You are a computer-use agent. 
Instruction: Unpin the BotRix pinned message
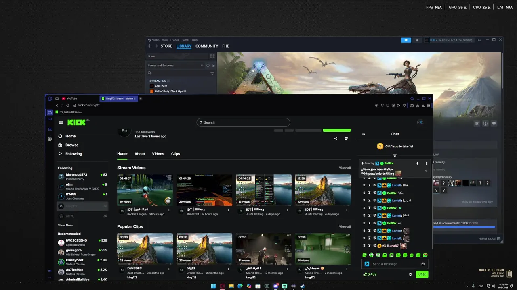point(418,164)
